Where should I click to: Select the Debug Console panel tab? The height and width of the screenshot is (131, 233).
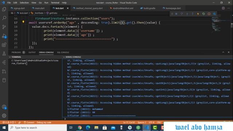click(x=46, y=52)
